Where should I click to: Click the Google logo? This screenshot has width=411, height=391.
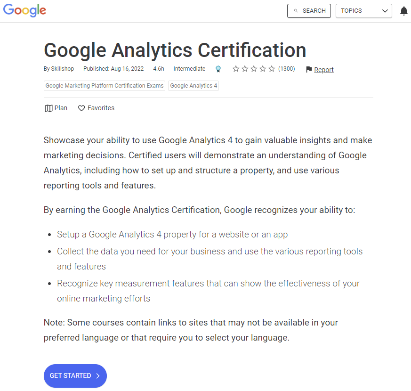(x=24, y=10)
